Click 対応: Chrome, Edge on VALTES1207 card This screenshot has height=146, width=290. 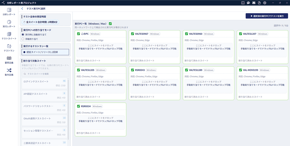pos(247,40)
